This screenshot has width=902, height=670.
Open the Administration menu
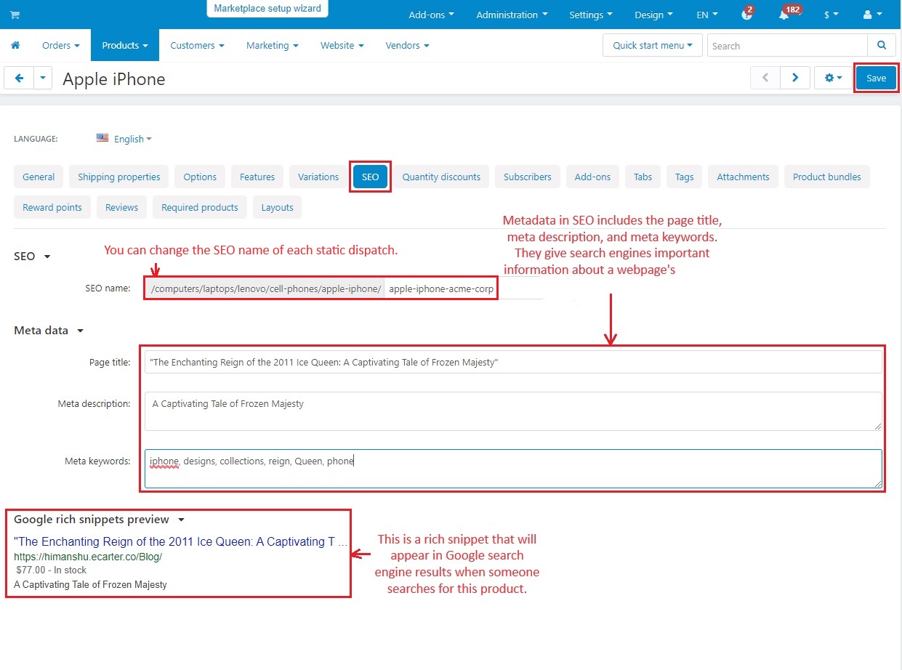click(x=512, y=15)
